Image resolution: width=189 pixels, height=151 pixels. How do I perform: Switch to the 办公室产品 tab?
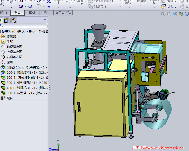tap(63, 13)
